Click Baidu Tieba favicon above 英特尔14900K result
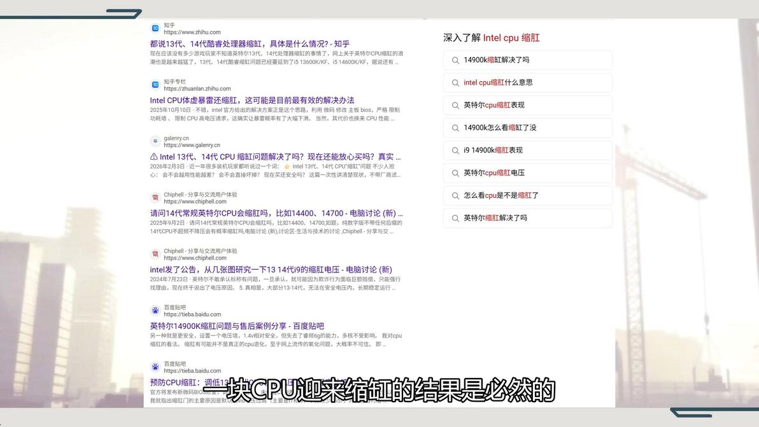759x427 pixels. [155, 311]
